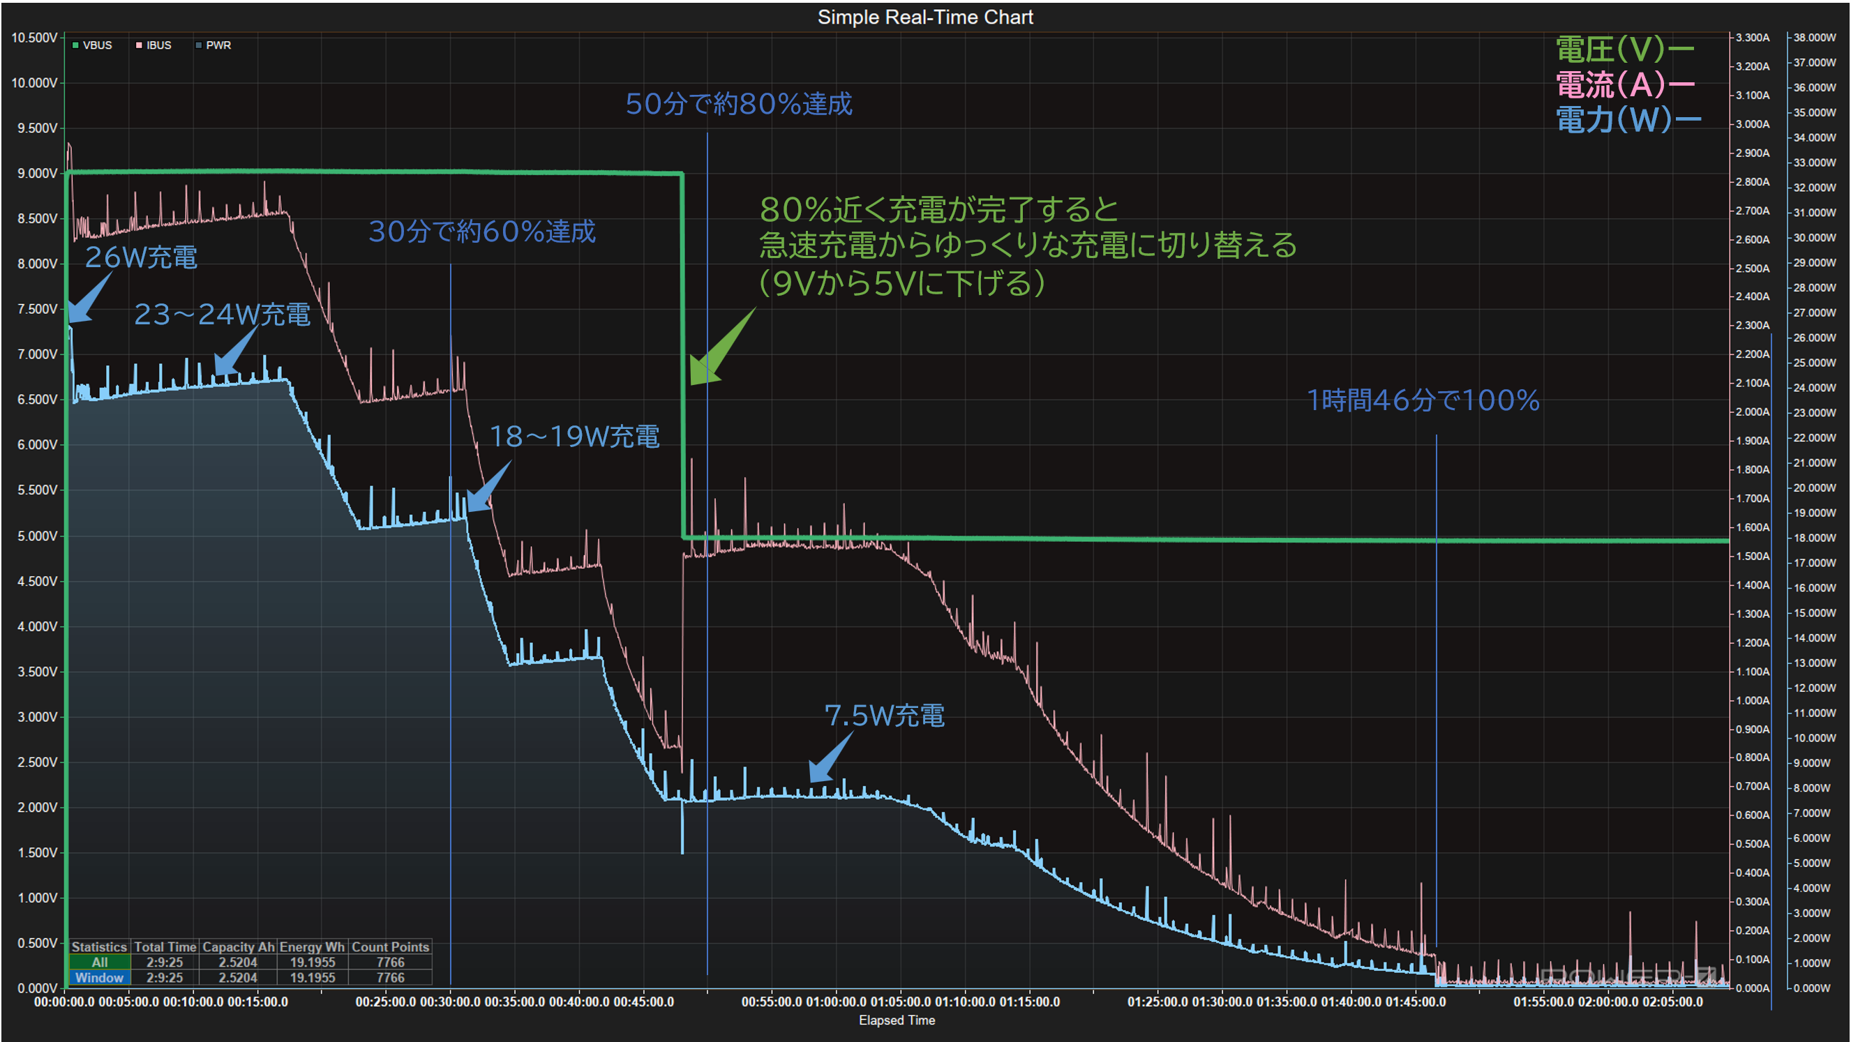Select the green All statistics row
The image size is (1851, 1042).
coord(99,962)
